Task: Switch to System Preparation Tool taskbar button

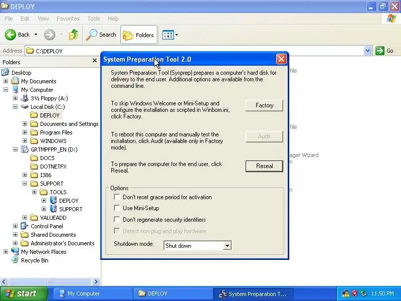Action: click(x=254, y=293)
